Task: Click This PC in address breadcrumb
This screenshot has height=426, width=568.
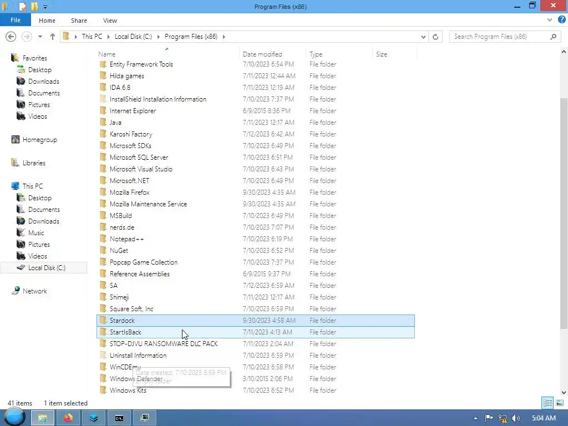Action: (92, 37)
